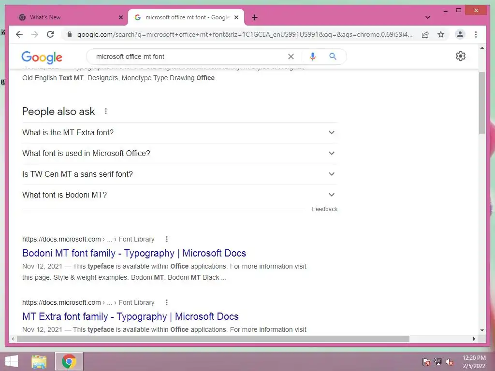
Task: Share this page icon in address bar
Action: (425, 34)
